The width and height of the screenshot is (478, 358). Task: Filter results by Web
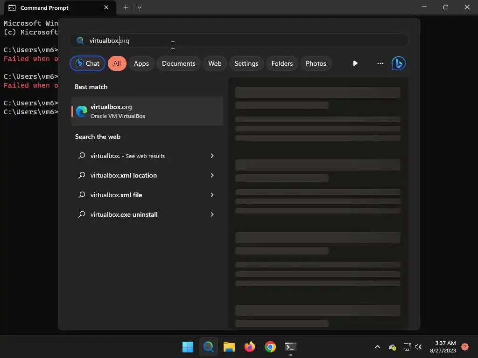point(215,63)
